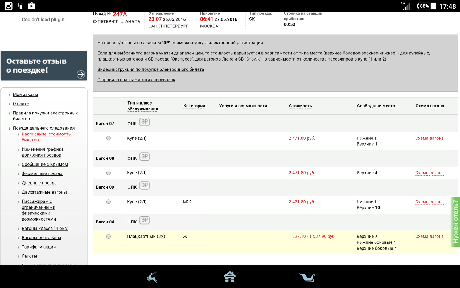Choose the Плацкартный Вагон 04 radio button
The width and height of the screenshot is (460, 288).
[x=108, y=237]
